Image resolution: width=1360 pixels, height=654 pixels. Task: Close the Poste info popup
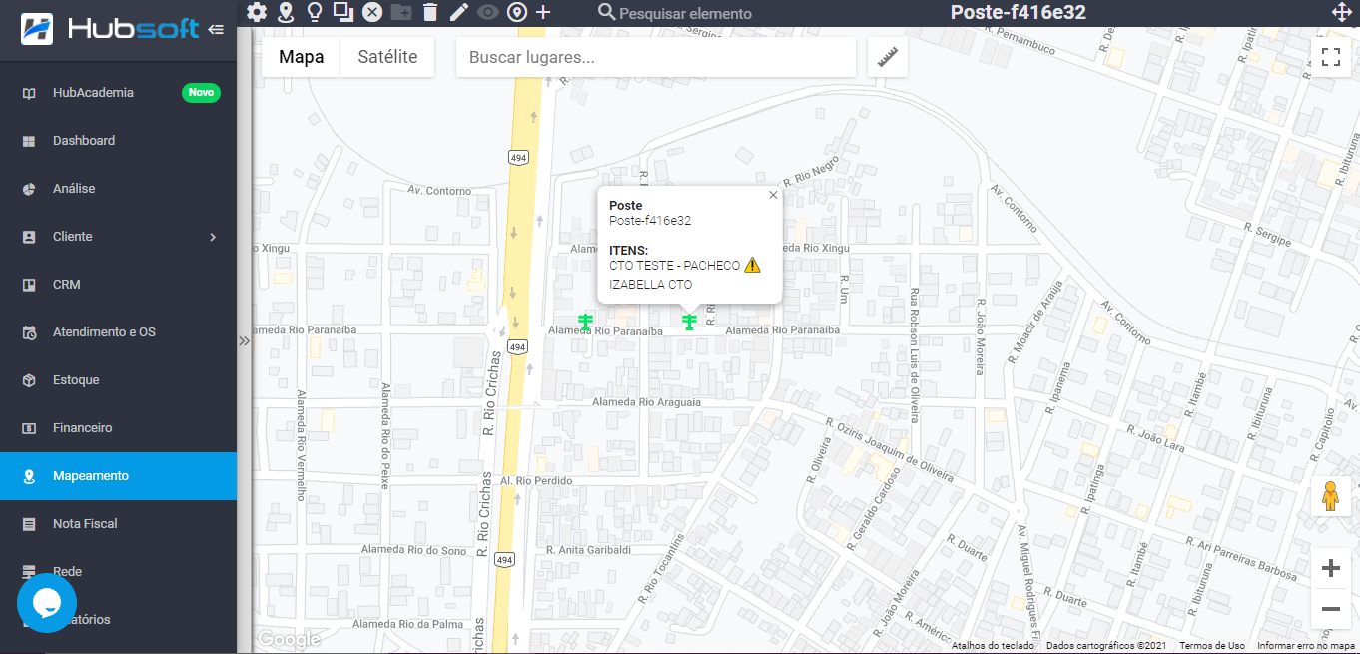pos(773,195)
